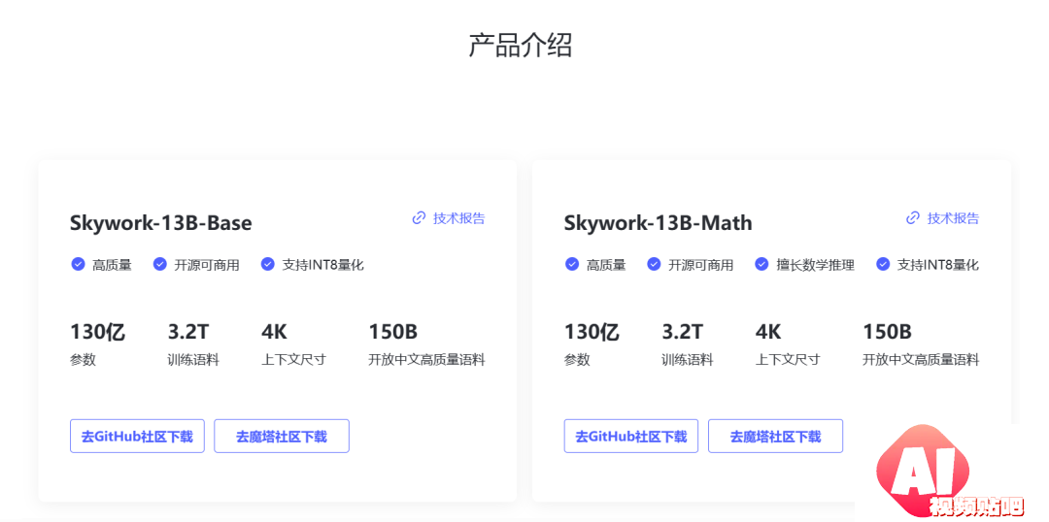The width and height of the screenshot is (1049, 522).
Task: Click 支持INT8量化 text on Skywork-13B-Base card
Action: click(323, 265)
